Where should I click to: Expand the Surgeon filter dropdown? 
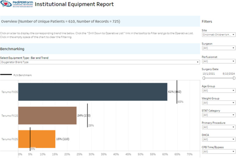tap(219, 48)
